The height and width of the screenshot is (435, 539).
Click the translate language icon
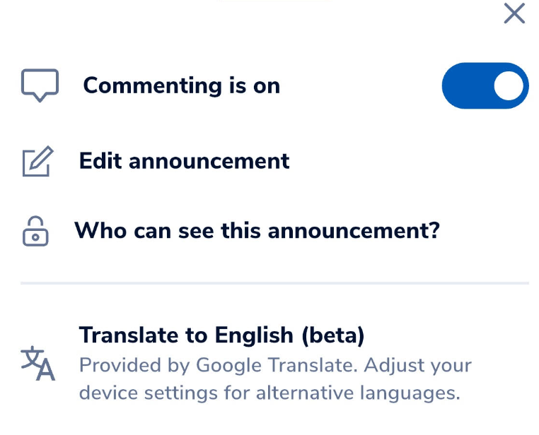click(37, 363)
